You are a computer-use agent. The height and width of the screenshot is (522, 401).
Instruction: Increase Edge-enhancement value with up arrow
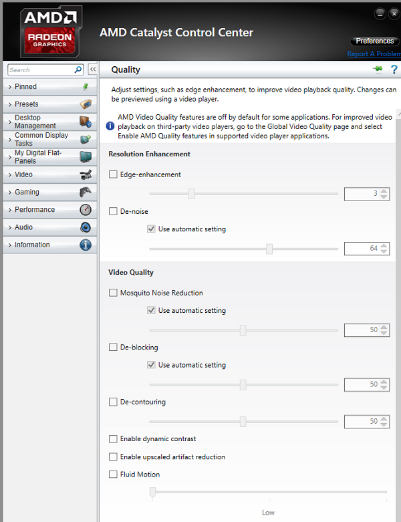click(x=384, y=190)
